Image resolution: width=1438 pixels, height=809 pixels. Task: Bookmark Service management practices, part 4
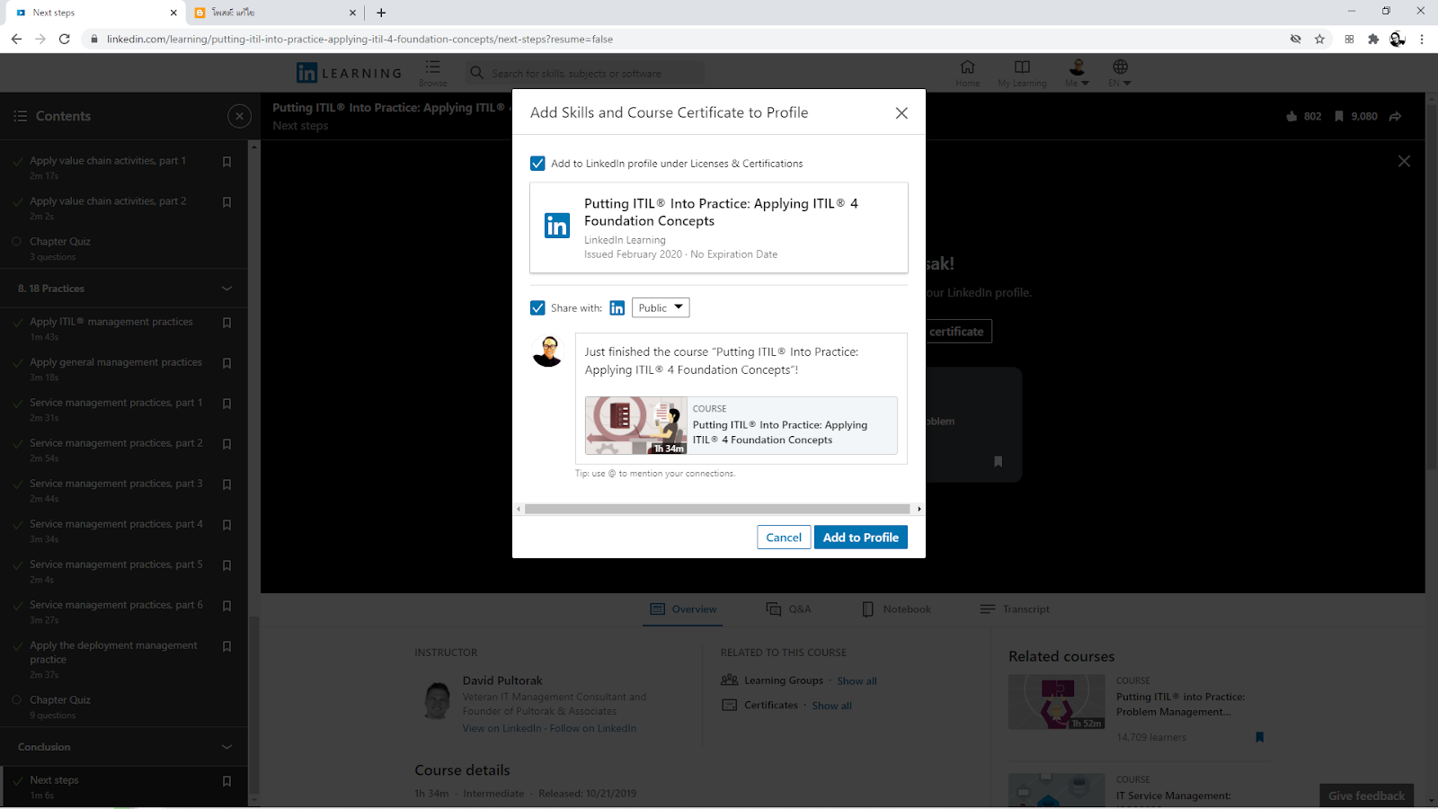[226, 525]
